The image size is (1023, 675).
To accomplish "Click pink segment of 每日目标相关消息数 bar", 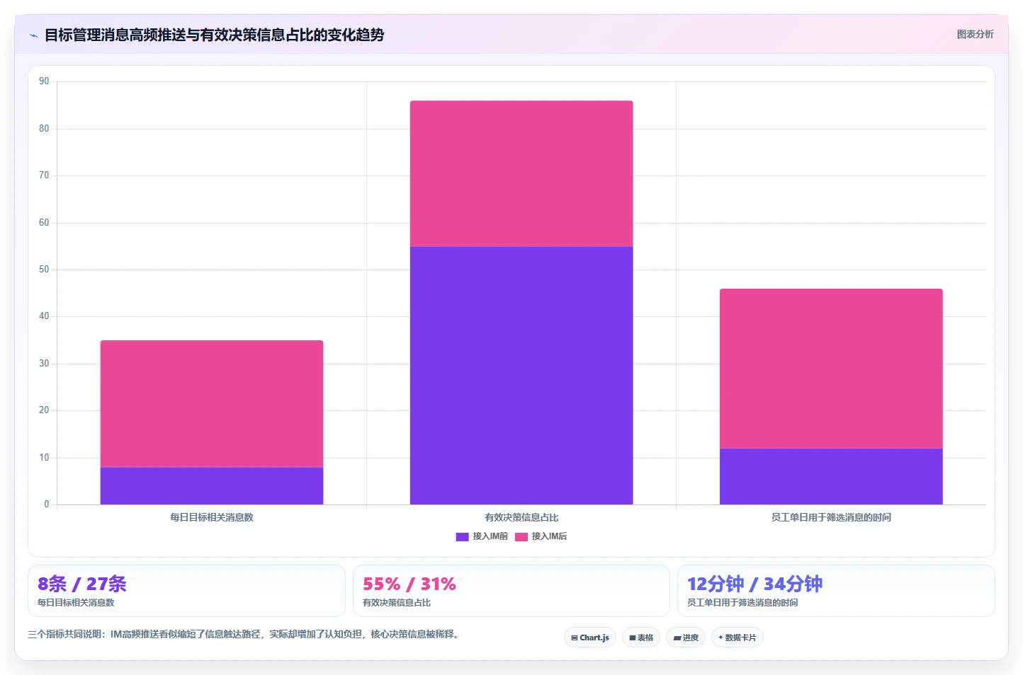I will [x=212, y=403].
